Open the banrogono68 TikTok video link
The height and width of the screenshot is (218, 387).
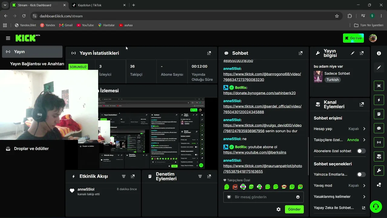coord(262,77)
